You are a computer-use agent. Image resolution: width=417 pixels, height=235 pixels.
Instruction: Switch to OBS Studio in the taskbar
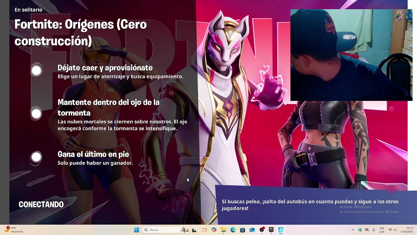pos(262,230)
